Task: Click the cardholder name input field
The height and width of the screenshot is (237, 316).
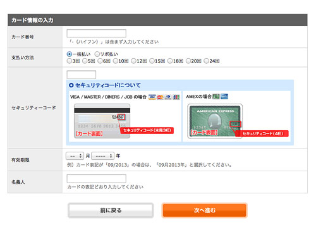Action: [97, 178]
